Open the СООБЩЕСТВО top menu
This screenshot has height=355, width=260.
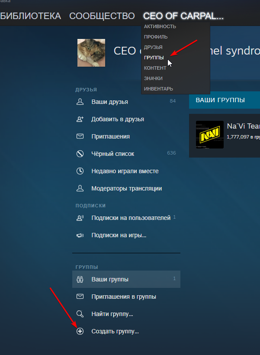102,16
